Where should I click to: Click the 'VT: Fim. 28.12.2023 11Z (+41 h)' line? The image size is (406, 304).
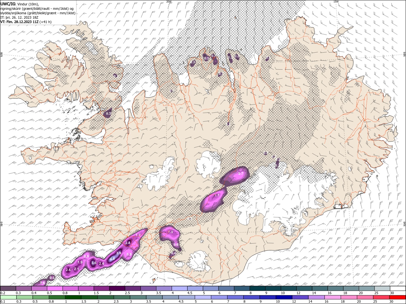(26, 22)
